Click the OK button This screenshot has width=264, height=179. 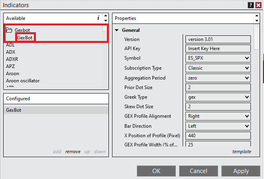(156, 171)
